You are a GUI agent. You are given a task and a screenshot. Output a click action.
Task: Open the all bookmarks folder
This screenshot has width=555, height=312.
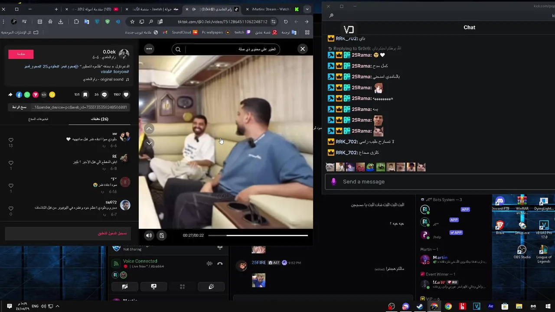coord(20,32)
